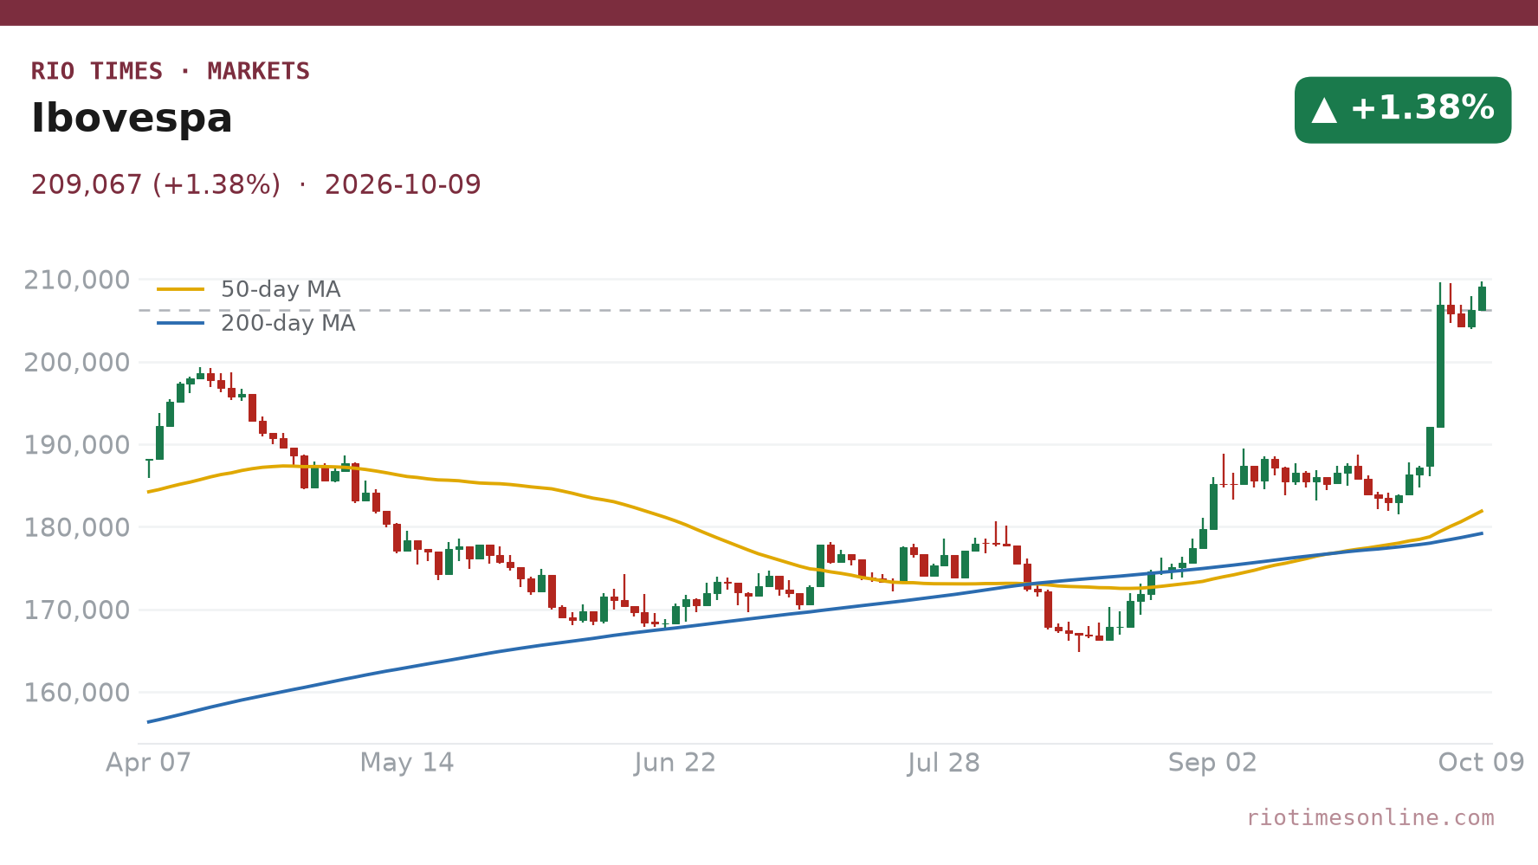Click the 180,000 y-axis label

pos(77,527)
